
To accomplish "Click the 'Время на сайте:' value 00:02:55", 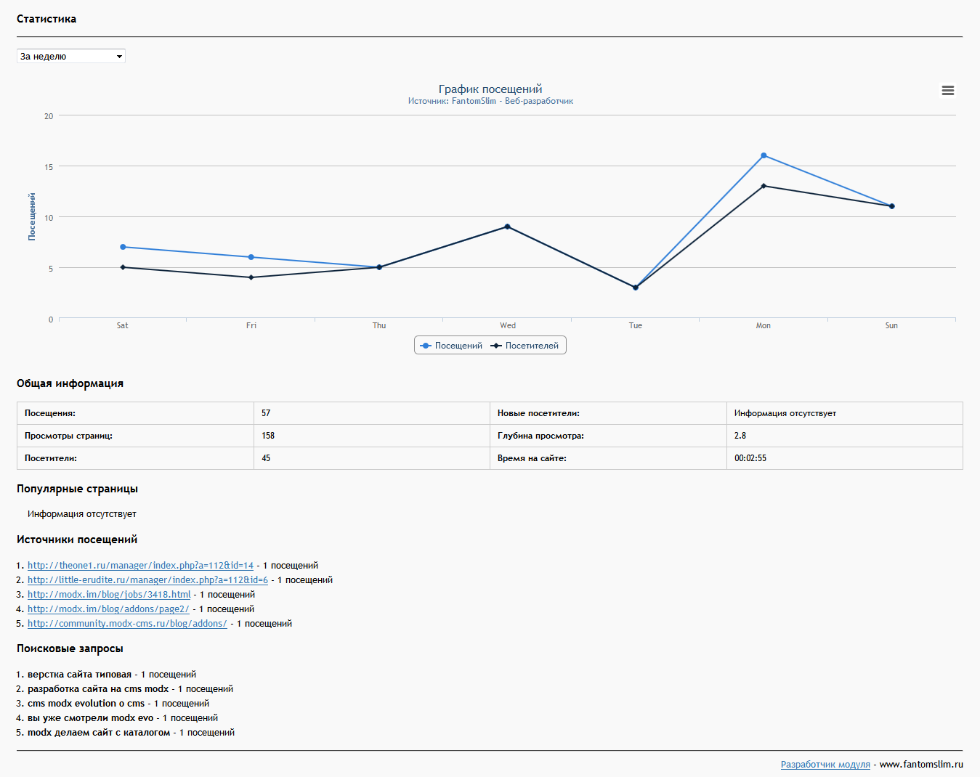I will [750, 458].
